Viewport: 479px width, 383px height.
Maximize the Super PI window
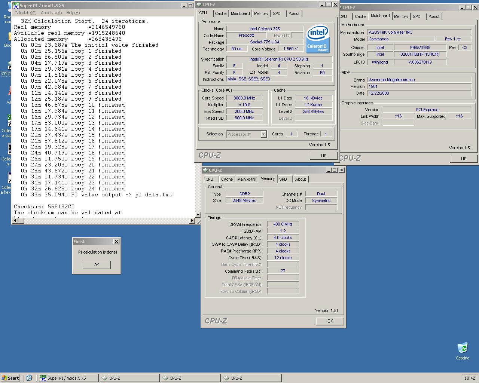click(x=190, y=6)
